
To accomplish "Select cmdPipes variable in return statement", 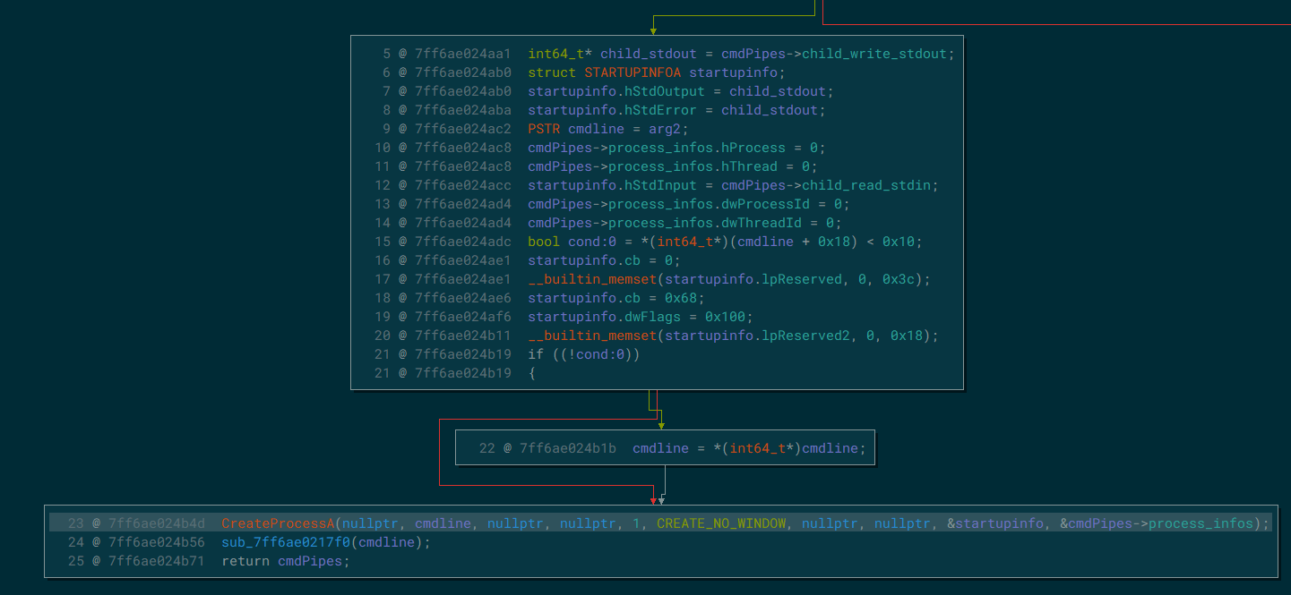I will coord(310,561).
